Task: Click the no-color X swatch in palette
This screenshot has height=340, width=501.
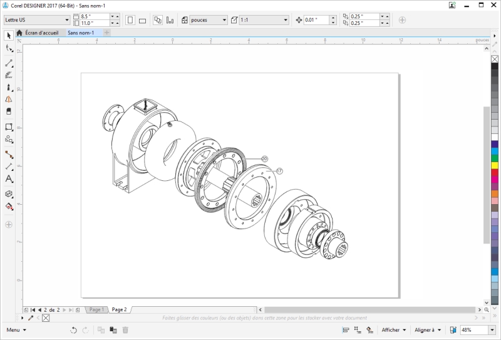Action: [x=495, y=59]
